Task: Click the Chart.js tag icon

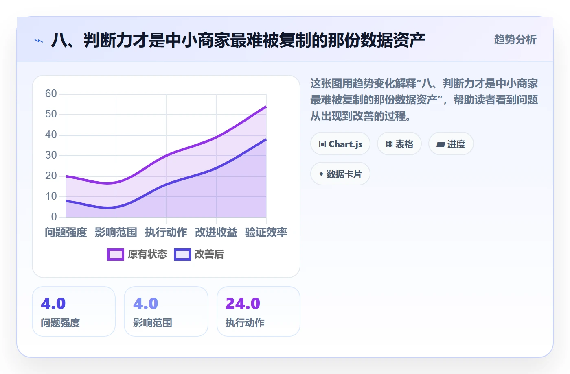Action: [322, 144]
